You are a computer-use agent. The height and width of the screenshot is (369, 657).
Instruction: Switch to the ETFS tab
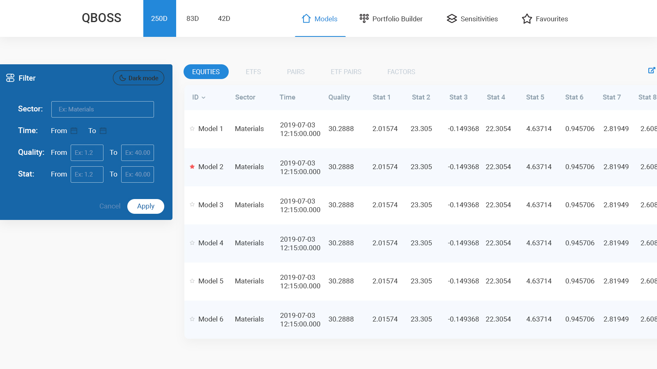point(253,72)
